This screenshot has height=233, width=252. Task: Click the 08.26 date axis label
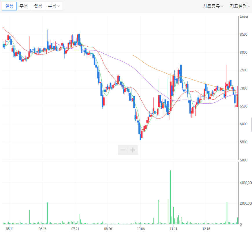pyautogui.click(x=108, y=229)
